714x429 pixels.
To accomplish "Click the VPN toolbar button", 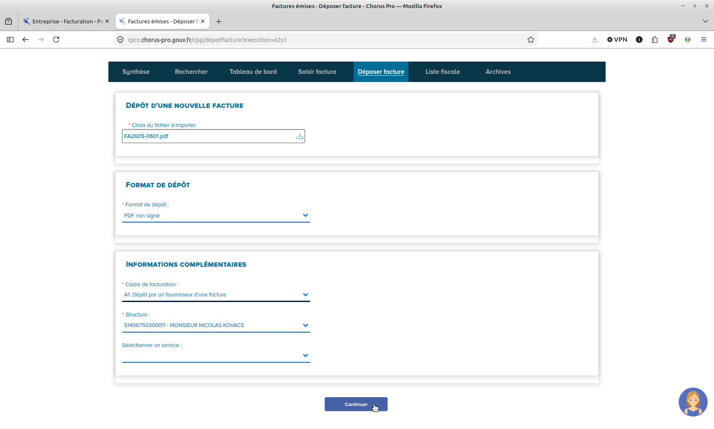I will point(617,40).
